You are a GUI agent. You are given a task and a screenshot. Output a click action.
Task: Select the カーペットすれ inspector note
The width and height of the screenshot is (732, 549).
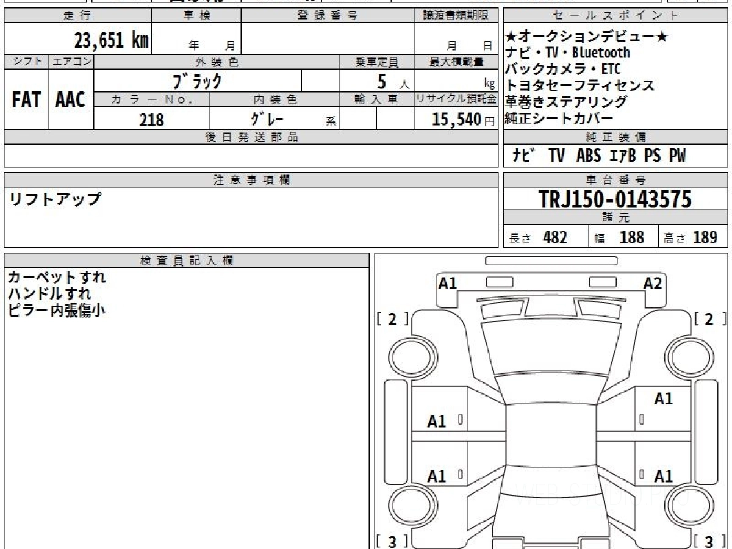pyautogui.click(x=57, y=277)
